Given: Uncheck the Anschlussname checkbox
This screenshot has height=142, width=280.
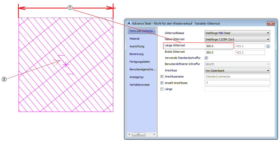Looking at the screenshot, I should pyautogui.click(x=162, y=77).
